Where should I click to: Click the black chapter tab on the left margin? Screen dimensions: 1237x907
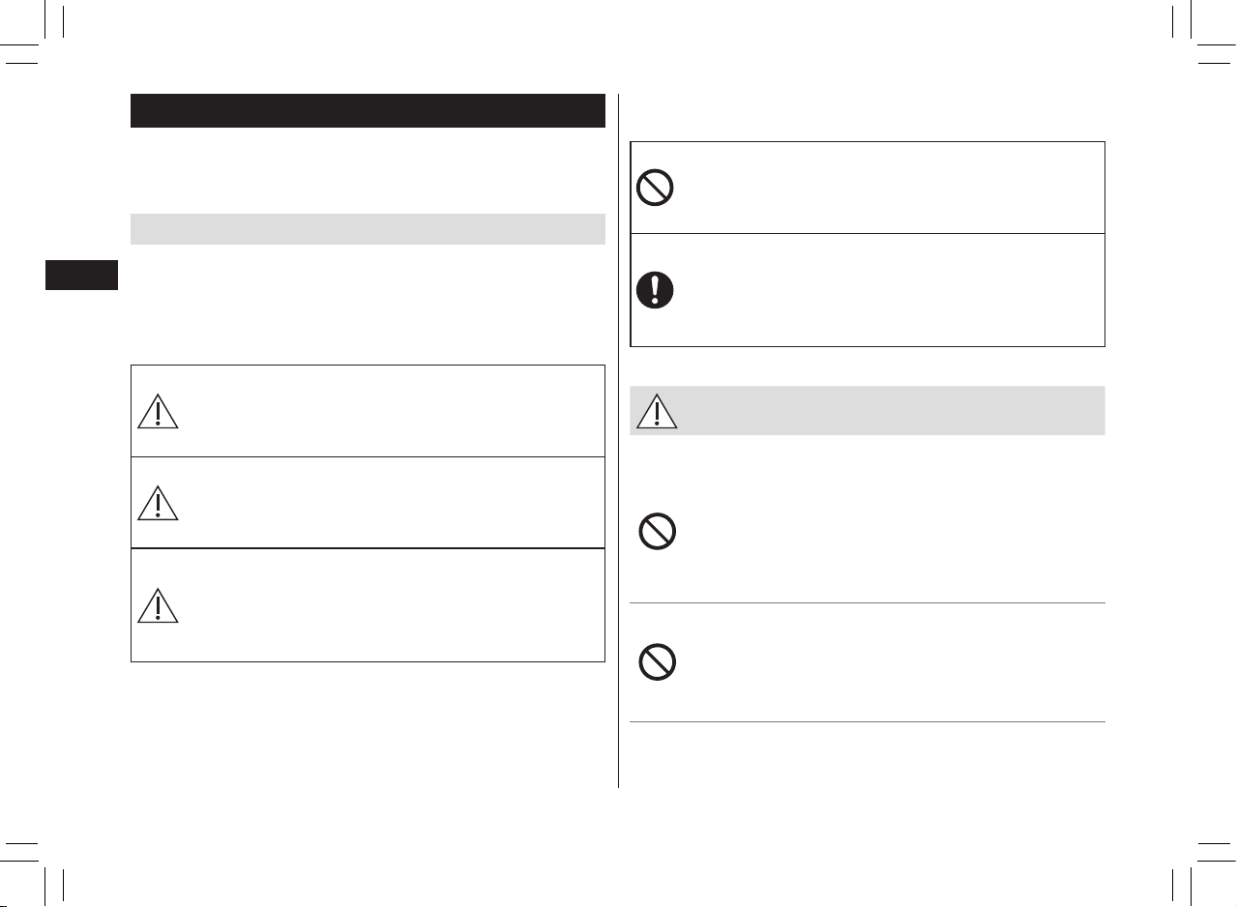[x=81, y=275]
